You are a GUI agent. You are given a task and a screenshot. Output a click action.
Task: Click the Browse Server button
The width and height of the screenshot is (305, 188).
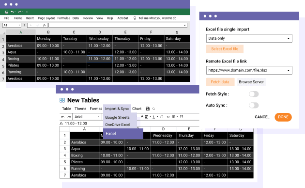(x=251, y=82)
